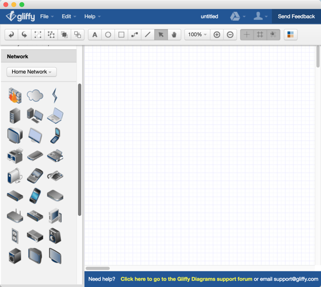
Task: Click the Send Feedback button
Action: click(296, 17)
